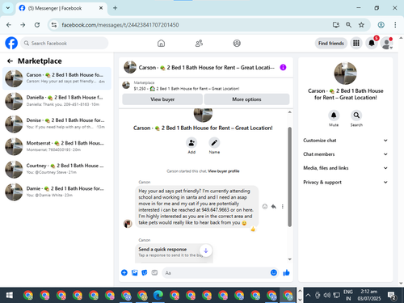Choose a GIF icon in composer
The width and height of the screenshot is (404, 303).
[154, 272]
